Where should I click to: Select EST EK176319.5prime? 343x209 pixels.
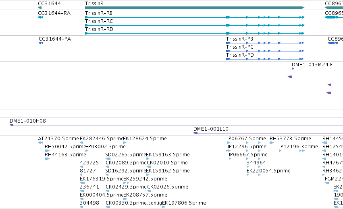(x=102, y=179)
